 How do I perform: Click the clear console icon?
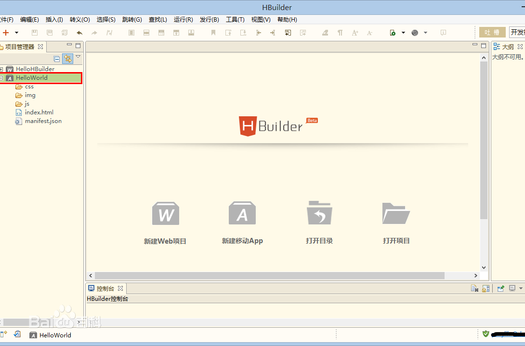(x=474, y=288)
